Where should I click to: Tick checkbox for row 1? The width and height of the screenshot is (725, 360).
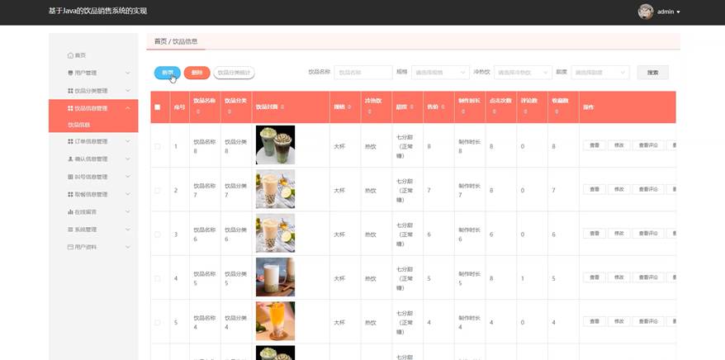click(x=157, y=146)
